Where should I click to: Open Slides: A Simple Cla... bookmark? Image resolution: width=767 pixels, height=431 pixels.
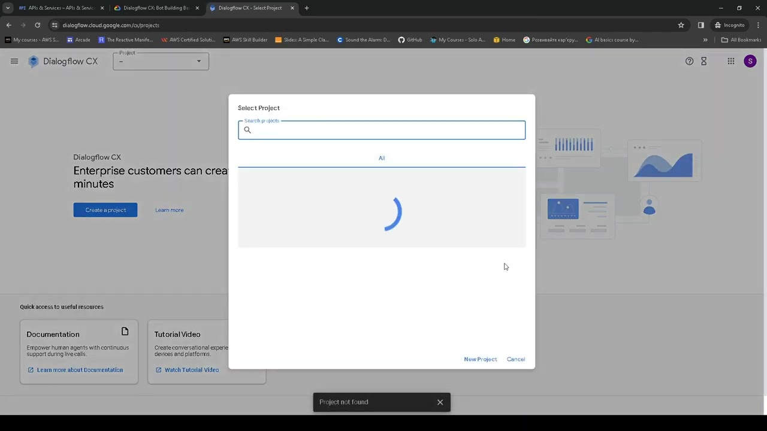[x=302, y=40]
